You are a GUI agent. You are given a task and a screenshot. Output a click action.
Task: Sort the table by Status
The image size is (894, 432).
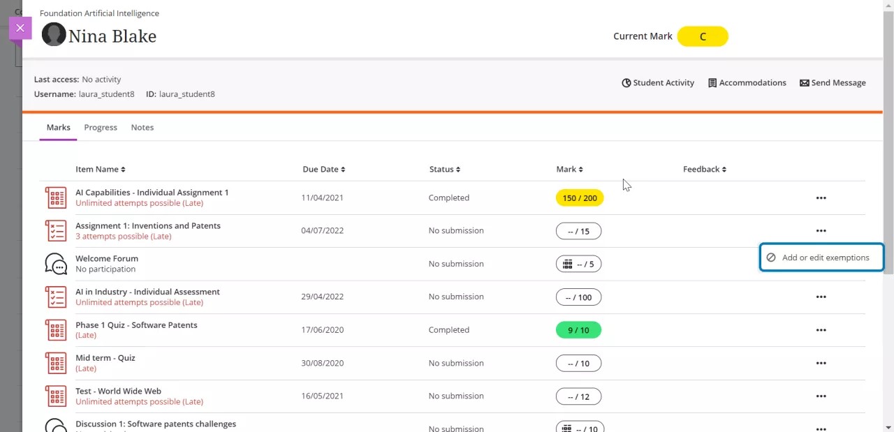coord(444,170)
